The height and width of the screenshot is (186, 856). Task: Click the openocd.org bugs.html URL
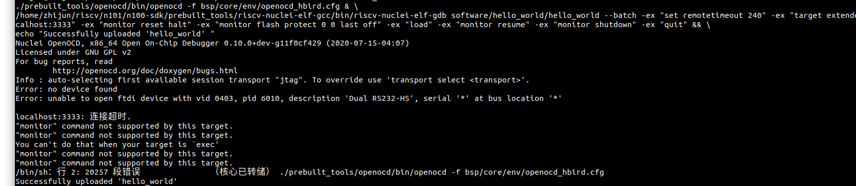pos(145,71)
